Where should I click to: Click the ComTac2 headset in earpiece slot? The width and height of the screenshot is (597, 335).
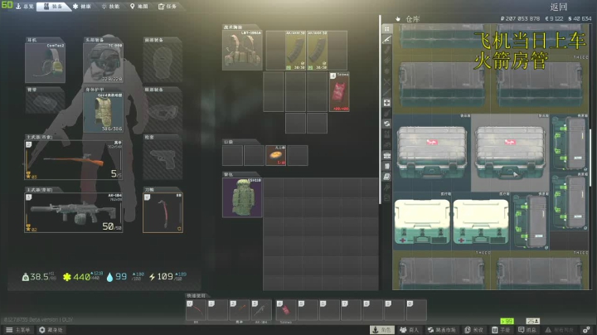coord(45,63)
